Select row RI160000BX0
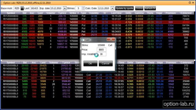Image resolution: width=196 pixels, height=110 pixels. coord(97,31)
